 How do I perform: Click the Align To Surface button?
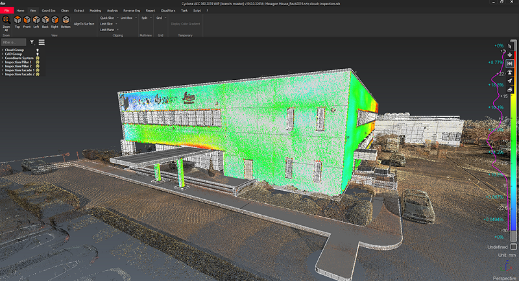pyautogui.click(x=84, y=24)
